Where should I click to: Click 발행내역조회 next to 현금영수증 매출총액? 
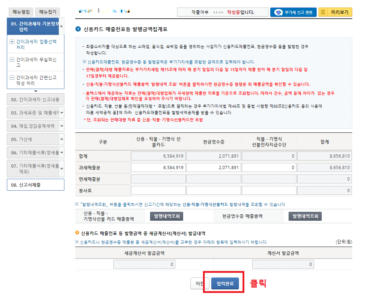304,216
